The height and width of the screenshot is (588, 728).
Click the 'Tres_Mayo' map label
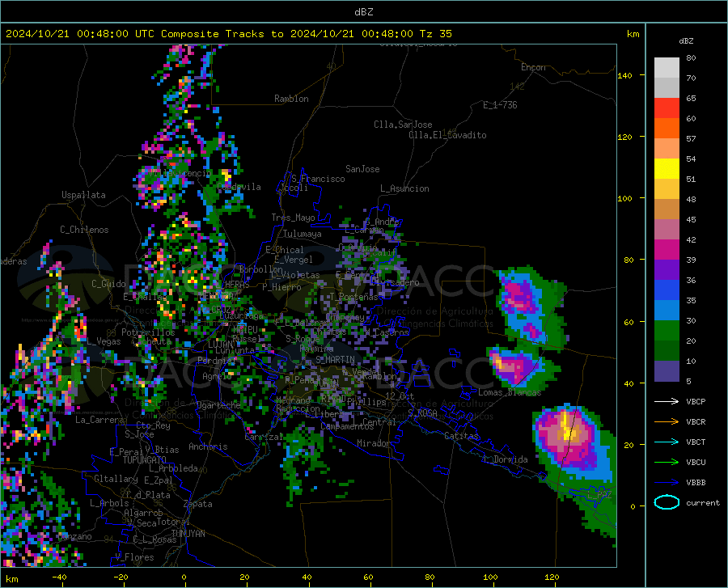point(293,218)
